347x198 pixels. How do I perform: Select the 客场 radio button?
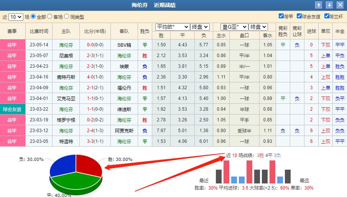[x=50, y=16]
